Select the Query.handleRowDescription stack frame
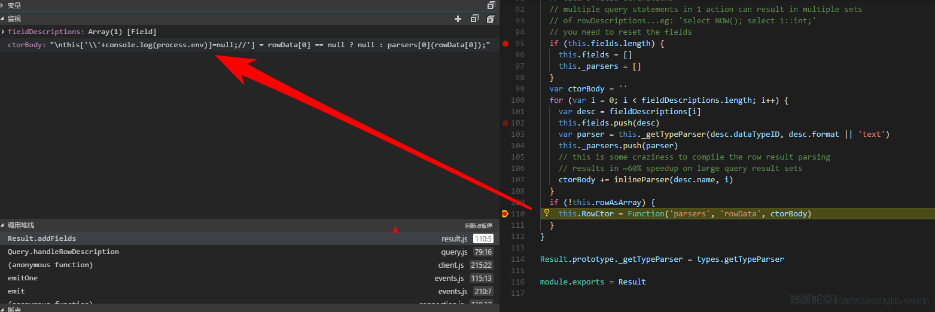935x312 pixels. (63, 252)
